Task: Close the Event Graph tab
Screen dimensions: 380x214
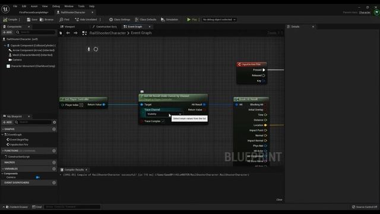Action: point(150,27)
